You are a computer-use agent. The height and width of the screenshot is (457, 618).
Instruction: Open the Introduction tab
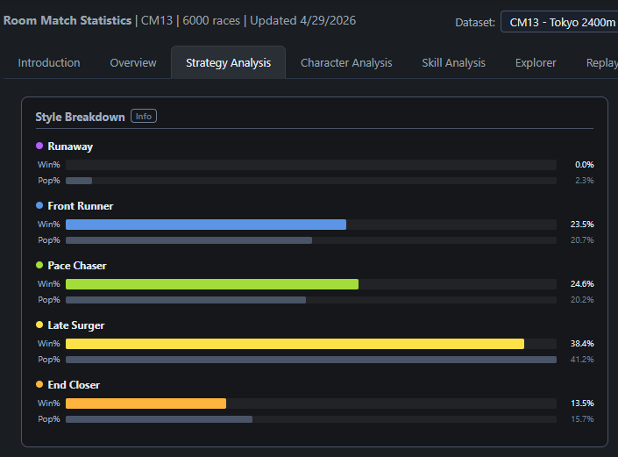[49, 62]
